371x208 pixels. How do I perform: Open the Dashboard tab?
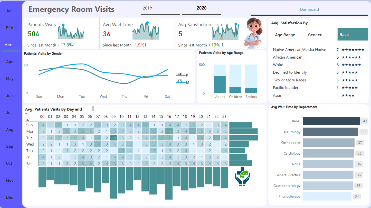click(x=309, y=9)
